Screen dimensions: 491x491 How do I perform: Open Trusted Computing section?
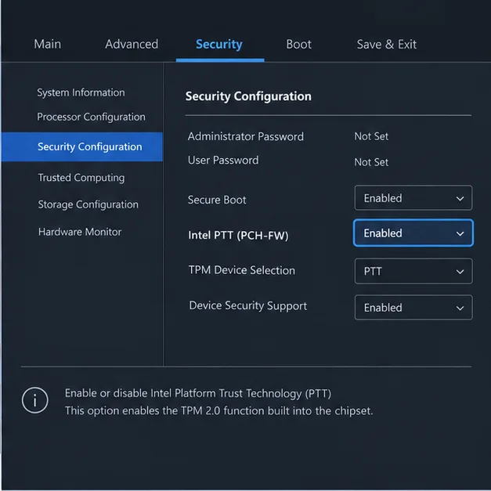pyautogui.click(x=81, y=178)
